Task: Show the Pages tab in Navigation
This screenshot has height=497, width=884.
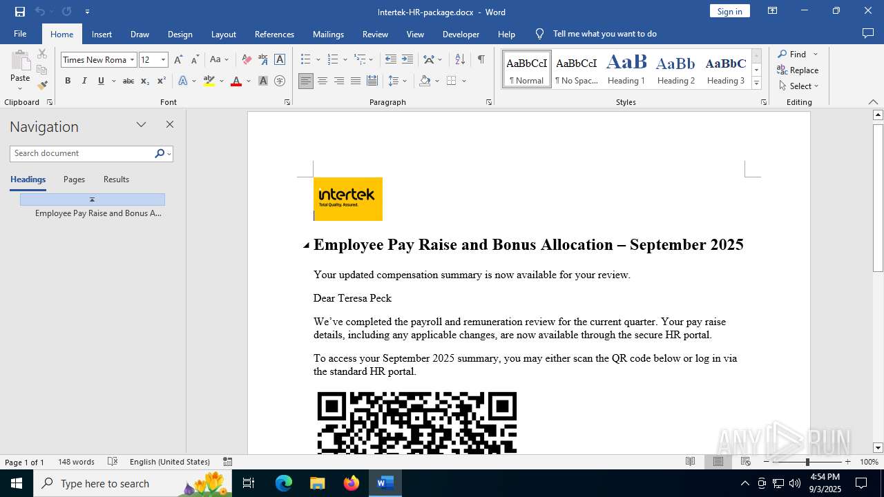Action: 74,179
